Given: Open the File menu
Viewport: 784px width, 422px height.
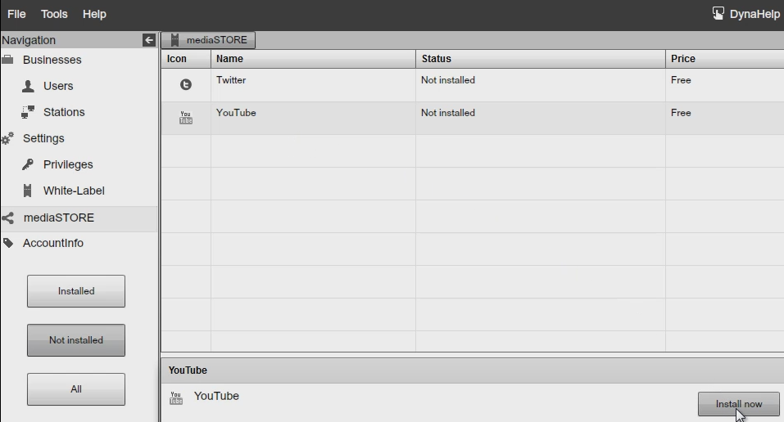Looking at the screenshot, I should click(16, 14).
